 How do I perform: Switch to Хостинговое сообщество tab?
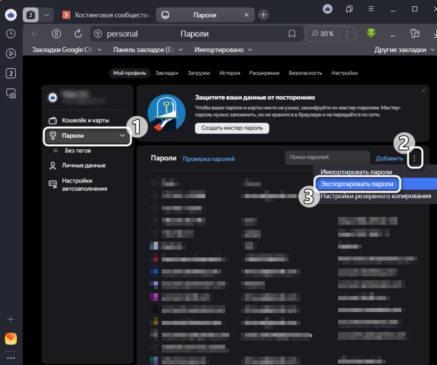(107, 15)
